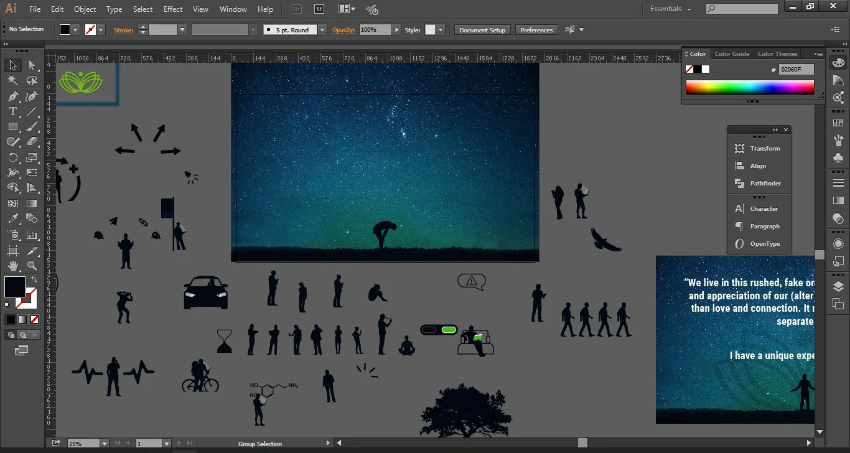Select the Pen tool
Screen dimensions: 850x453
coord(12,96)
